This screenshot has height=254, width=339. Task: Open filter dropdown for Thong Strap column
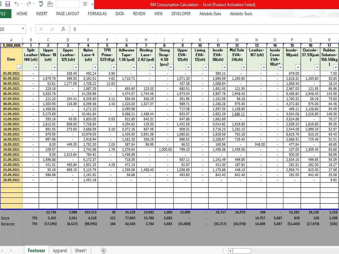(x=171, y=67)
